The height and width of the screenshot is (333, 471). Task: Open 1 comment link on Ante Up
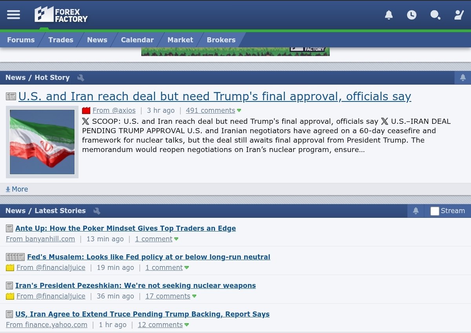click(154, 239)
